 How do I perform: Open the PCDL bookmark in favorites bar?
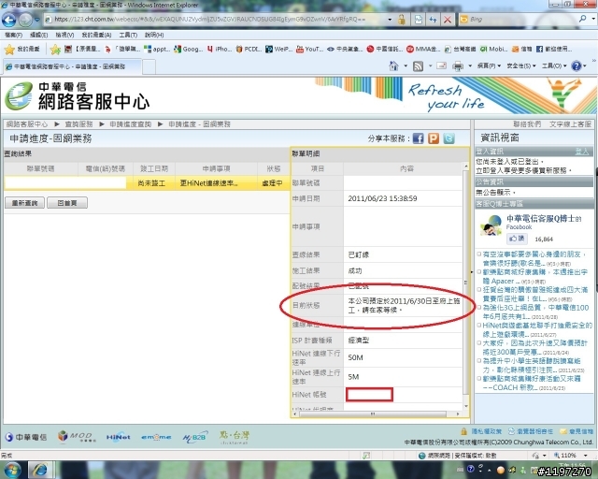[249, 49]
